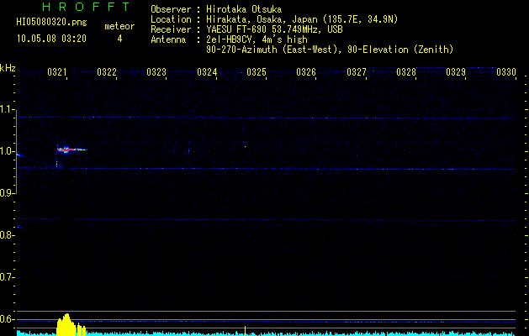The width and height of the screenshot is (529, 336).
Task: Click the kHz axis unit label
Action: 8,68
